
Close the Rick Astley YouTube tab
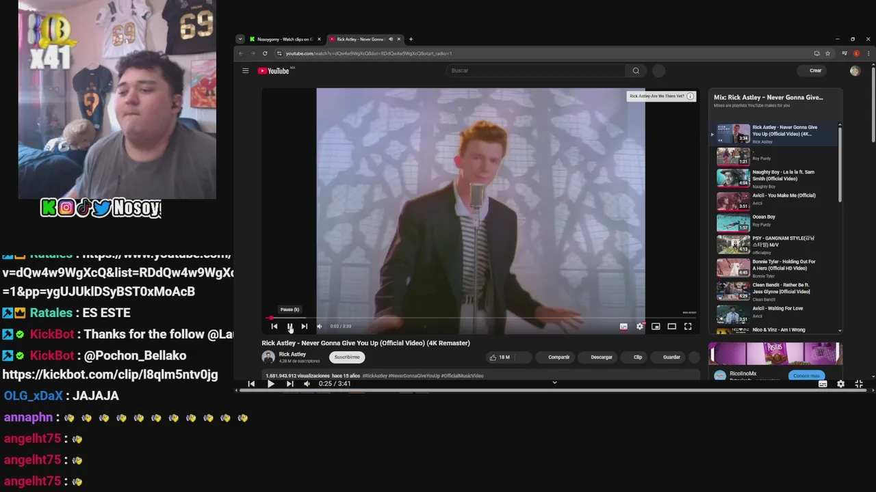[x=398, y=39]
